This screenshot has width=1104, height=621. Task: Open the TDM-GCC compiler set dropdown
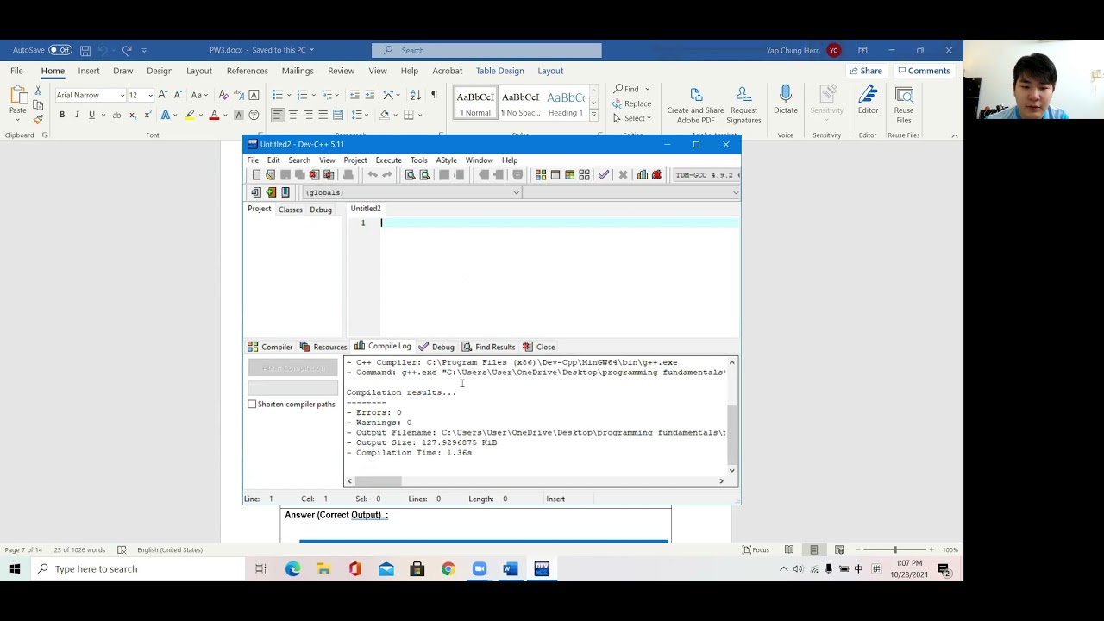coord(706,175)
